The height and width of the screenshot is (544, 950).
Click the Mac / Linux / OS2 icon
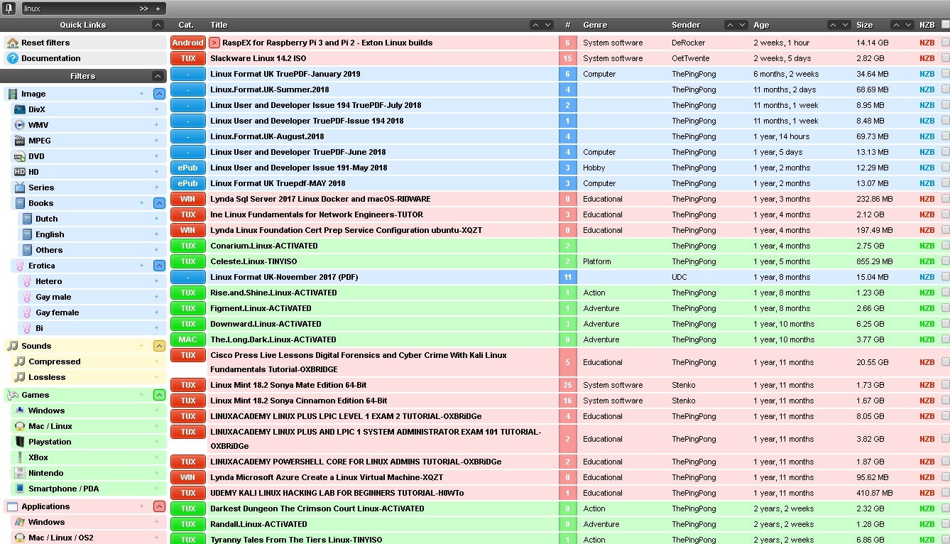20,538
